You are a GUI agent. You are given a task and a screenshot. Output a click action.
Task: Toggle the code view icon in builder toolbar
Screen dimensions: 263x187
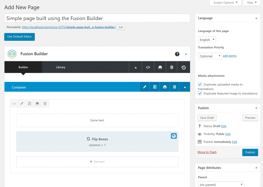148,67
